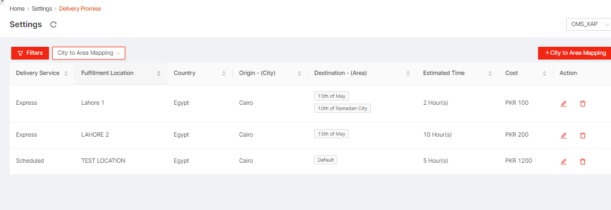Go to Home breadcrumb
This screenshot has width=611, height=210.
[17, 9]
